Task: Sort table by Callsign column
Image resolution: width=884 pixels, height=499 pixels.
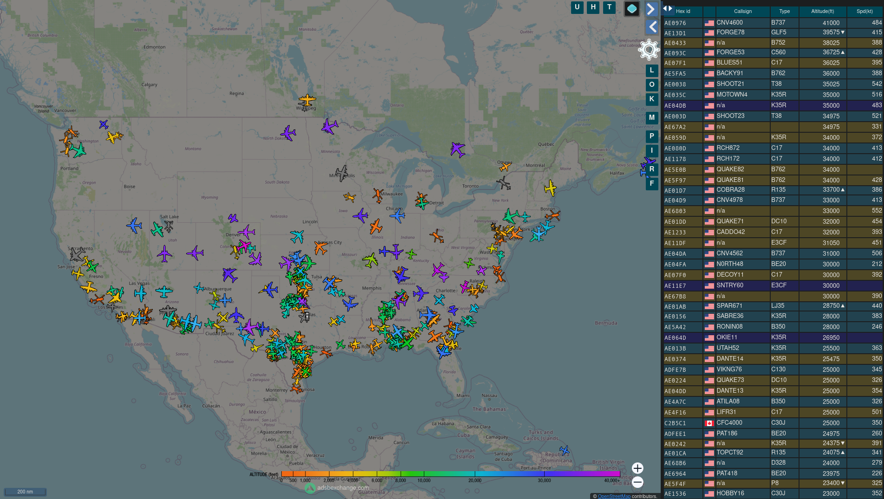Action: coord(742,11)
